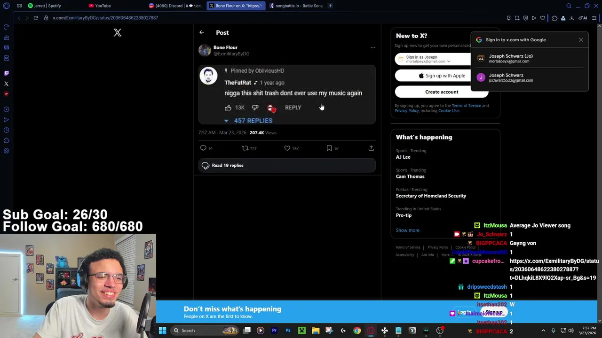Image resolution: width=602 pixels, height=338 pixels.
Task: Click the share icon on the post
Action: pos(371,148)
